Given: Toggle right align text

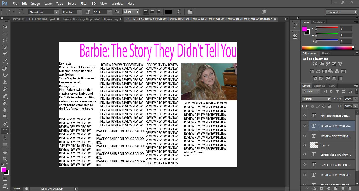Looking at the screenshot, I should 159,12.
